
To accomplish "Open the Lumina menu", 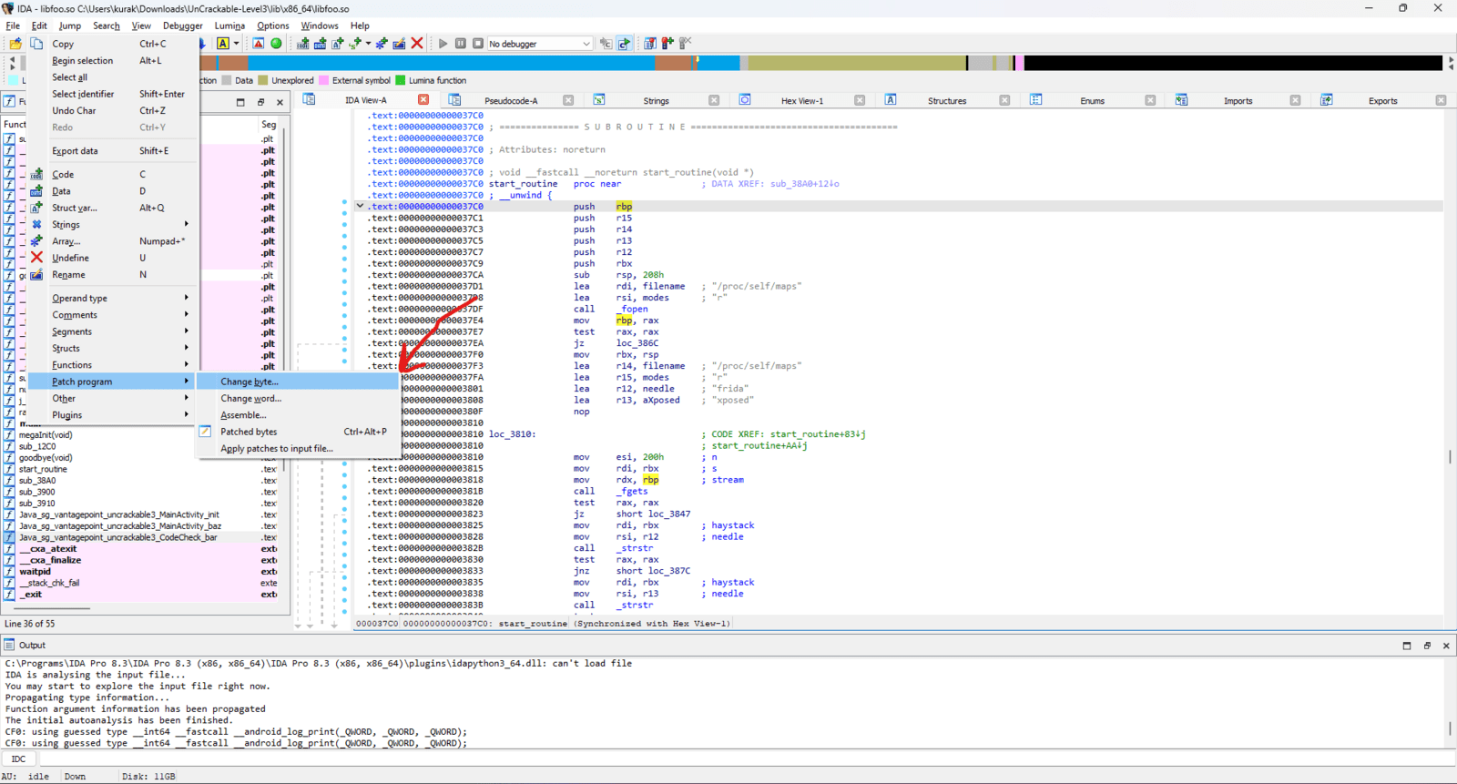I will 229,25.
